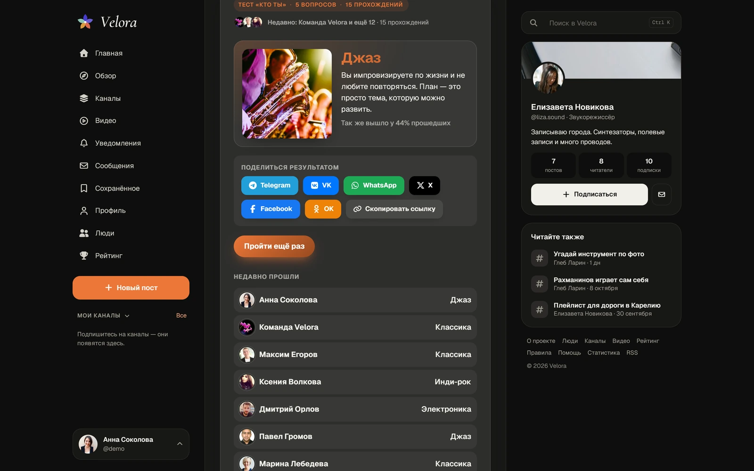Open Елизавета Новикова's profile avatar
Image resolution: width=754 pixels, height=471 pixels.
coord(548,78)
